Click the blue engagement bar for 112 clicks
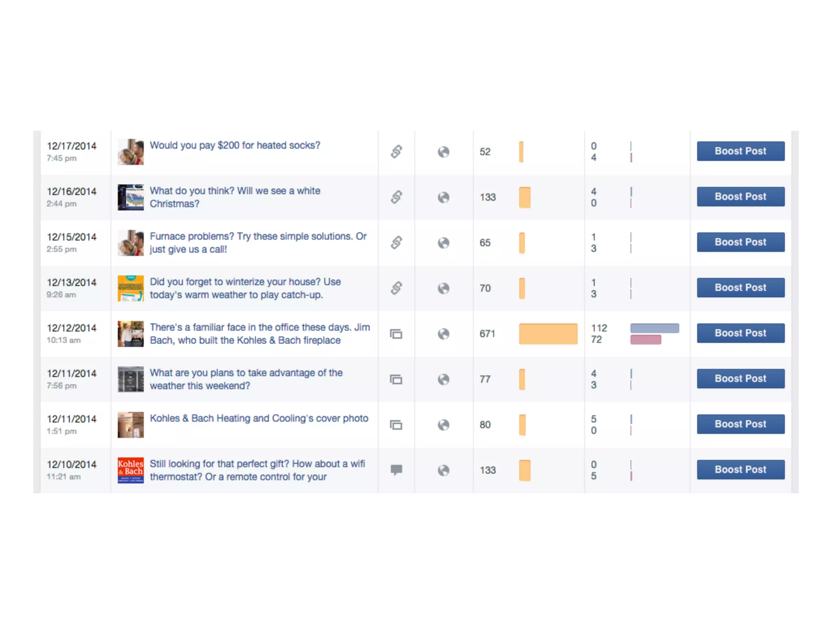This screenshot has width=832, height=624. 654,328
